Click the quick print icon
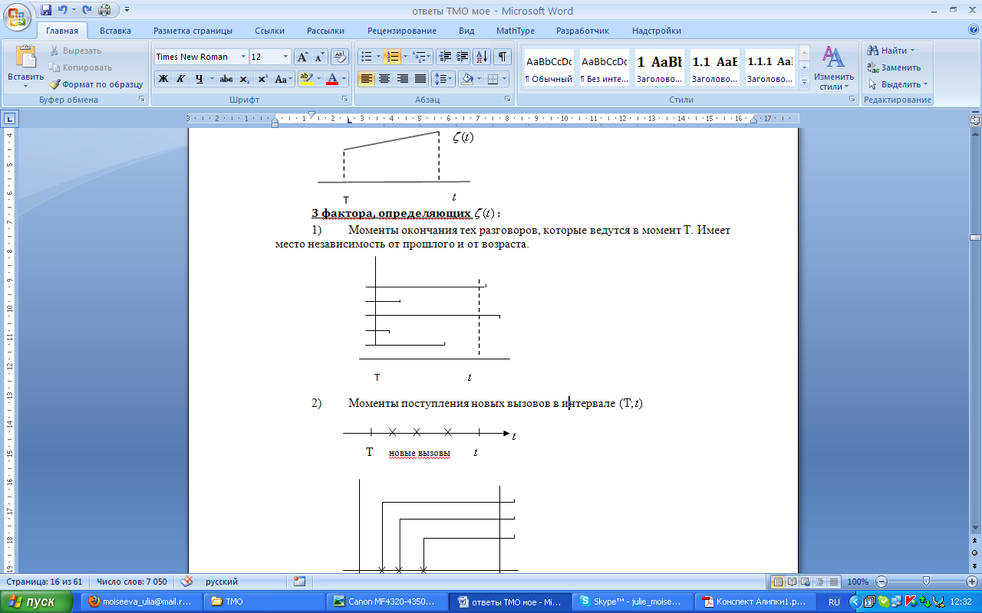 104,10
